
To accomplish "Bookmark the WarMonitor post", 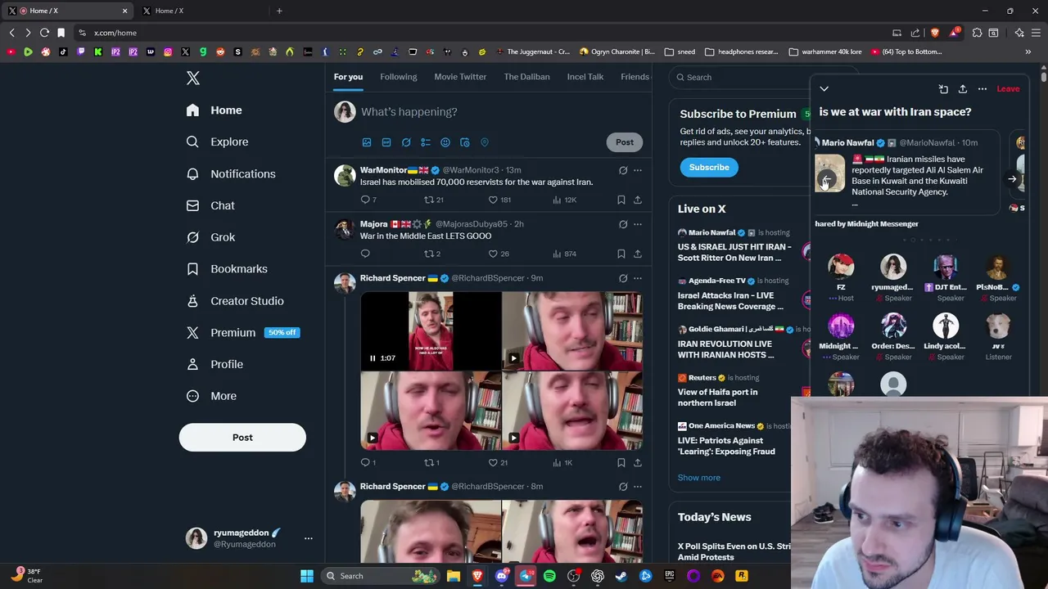I will click(x=621, y=200).
